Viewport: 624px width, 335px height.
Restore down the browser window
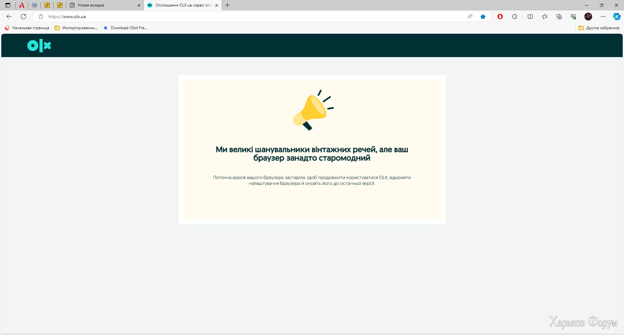[x=602, y=5]
